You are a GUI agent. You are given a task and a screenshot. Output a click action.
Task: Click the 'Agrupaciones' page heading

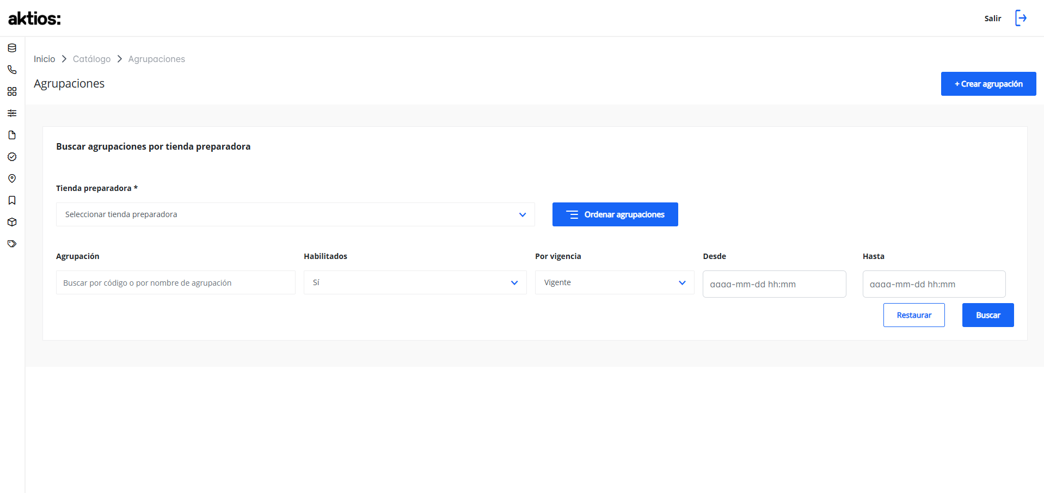(69, 84)
